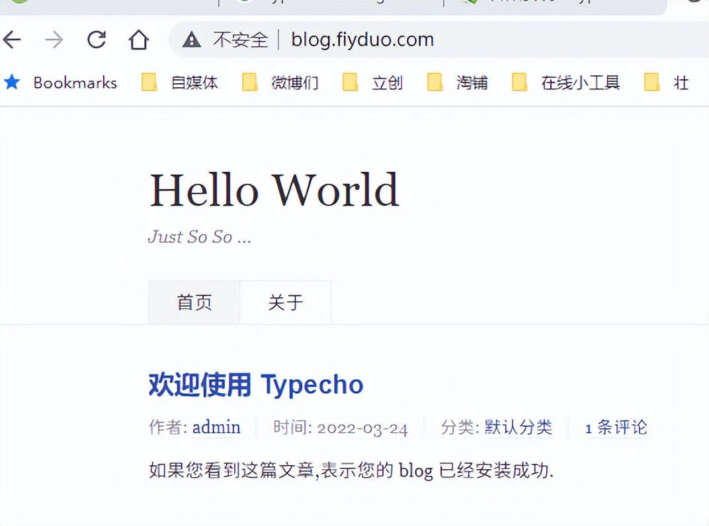Open the 在线小工具 bookmark folder label
The image size is (709, 526).
point(581,83)
